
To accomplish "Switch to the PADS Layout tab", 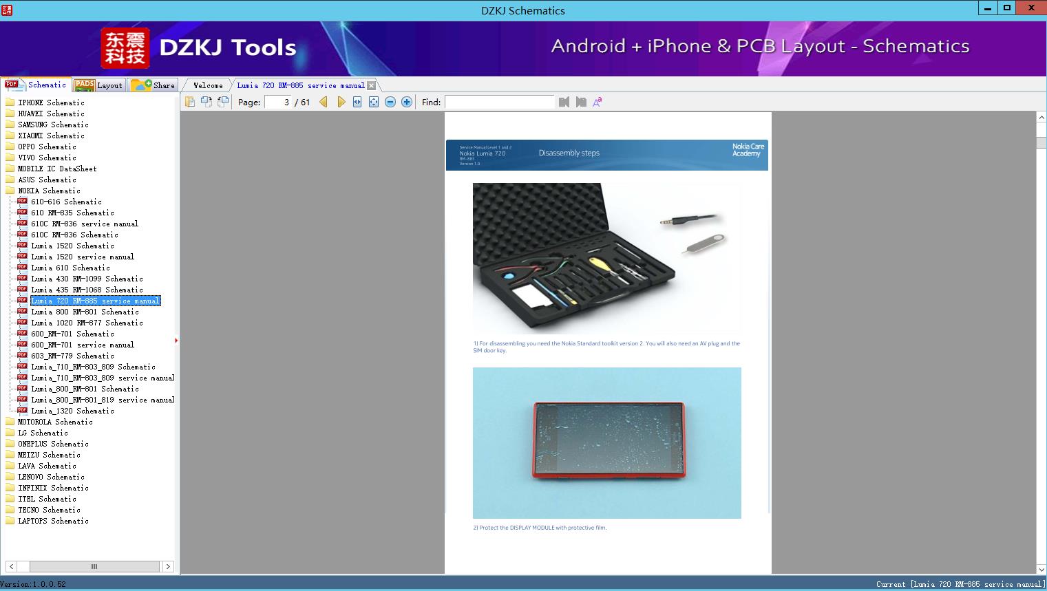I will click(98, 85).
